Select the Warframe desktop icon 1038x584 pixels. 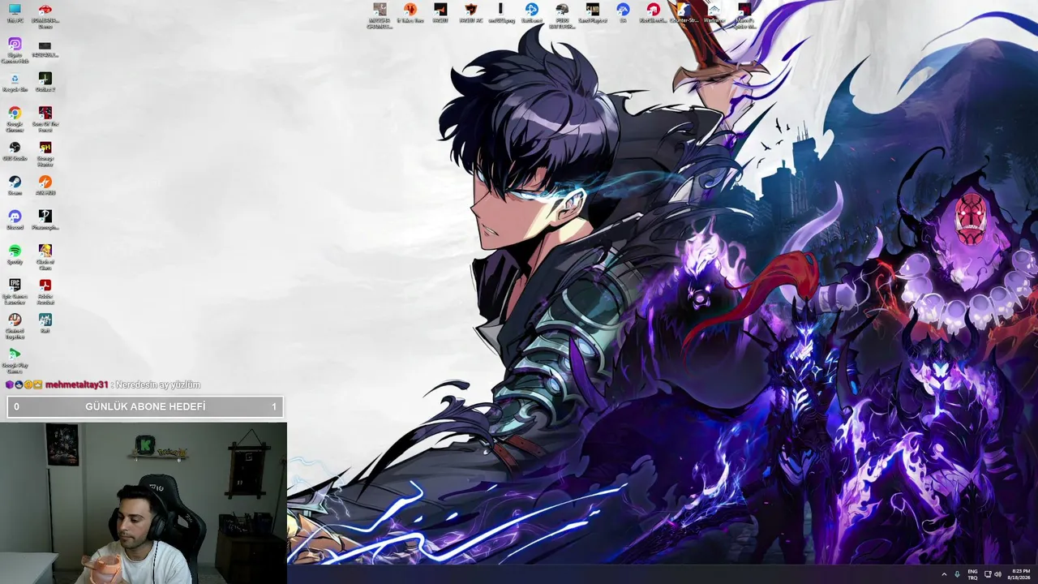[714, 13]
